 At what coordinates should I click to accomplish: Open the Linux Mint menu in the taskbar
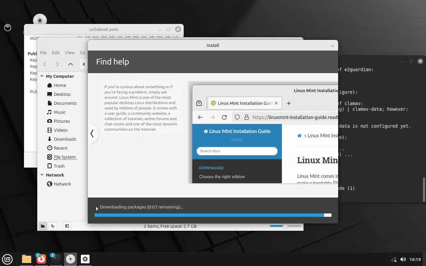coord(7,259)
